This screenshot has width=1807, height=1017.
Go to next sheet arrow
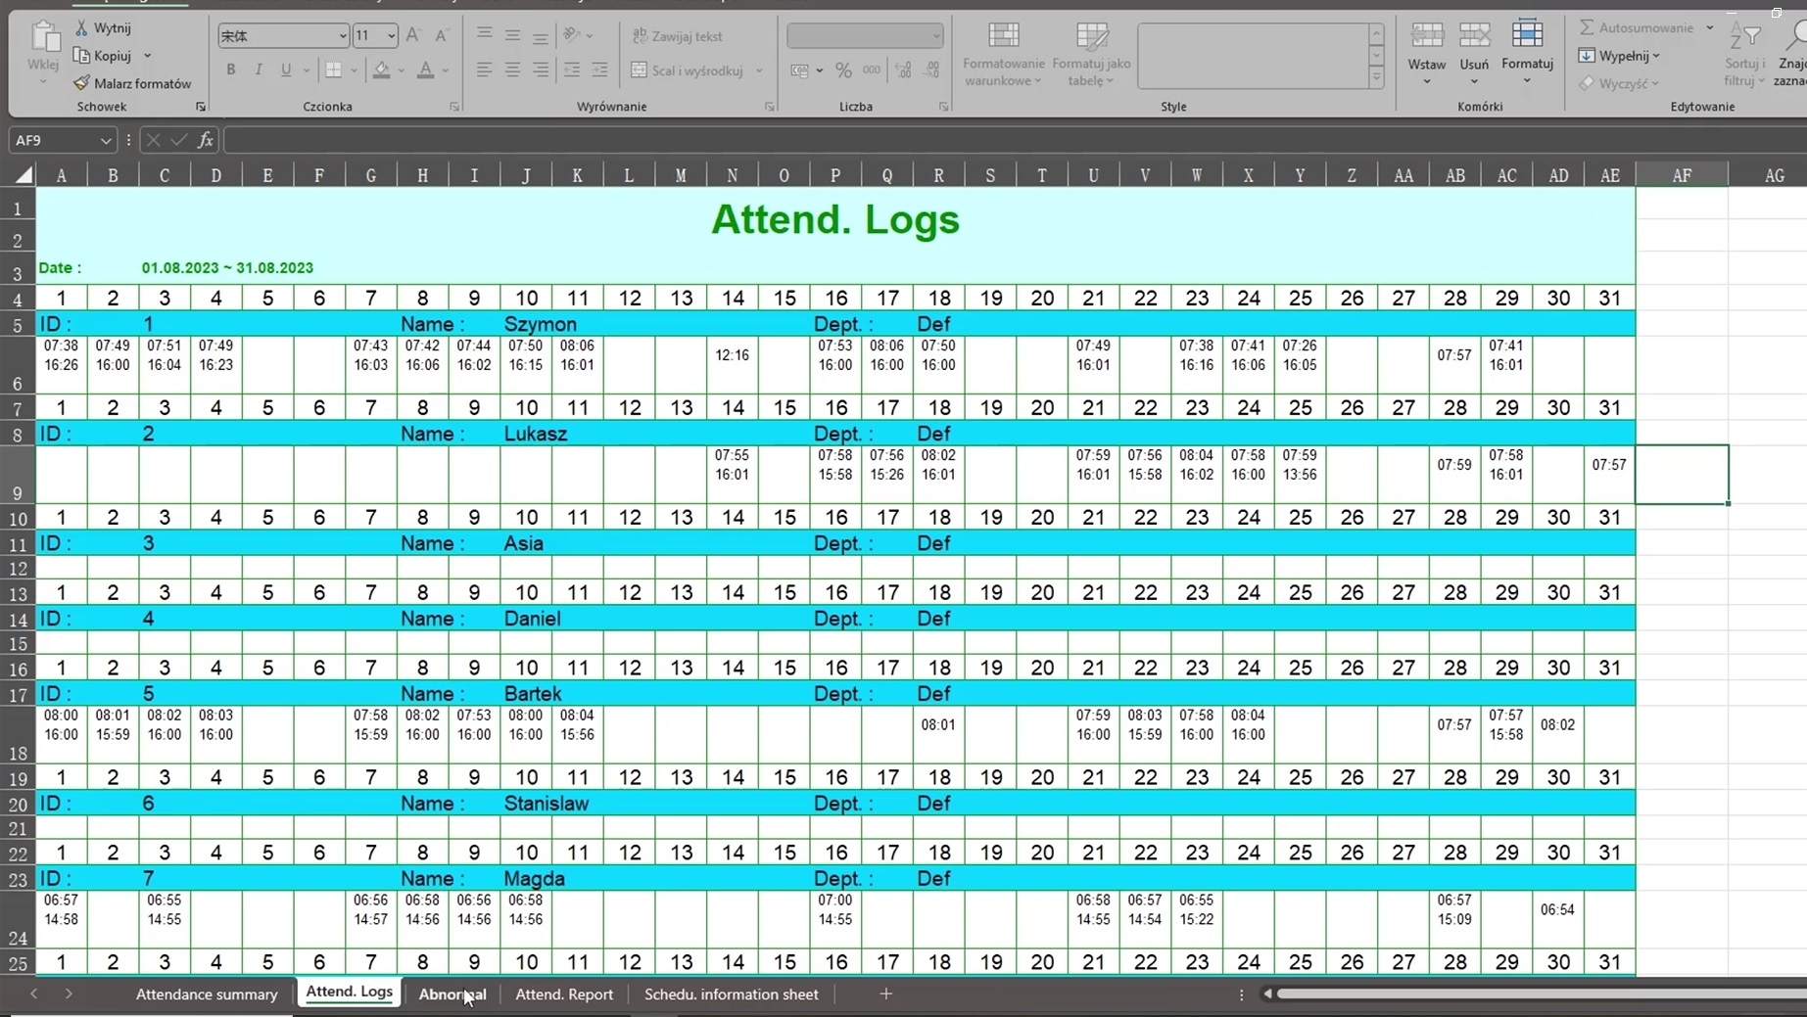coord(69,994)
